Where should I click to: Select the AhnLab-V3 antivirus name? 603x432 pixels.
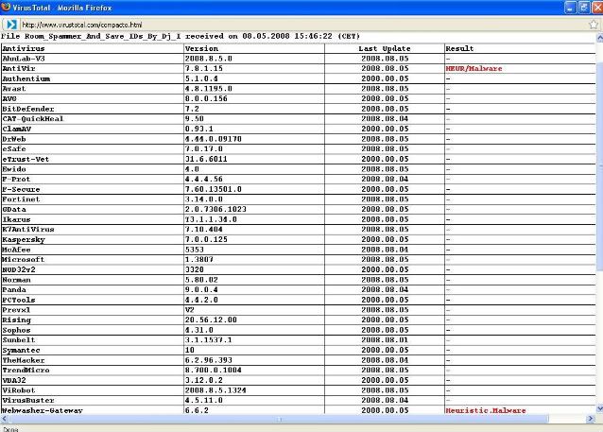pyautogui.click(x=24, y=59)
